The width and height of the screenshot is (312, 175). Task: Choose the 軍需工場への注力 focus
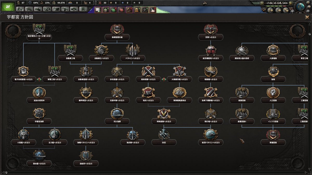coord(55,74)
